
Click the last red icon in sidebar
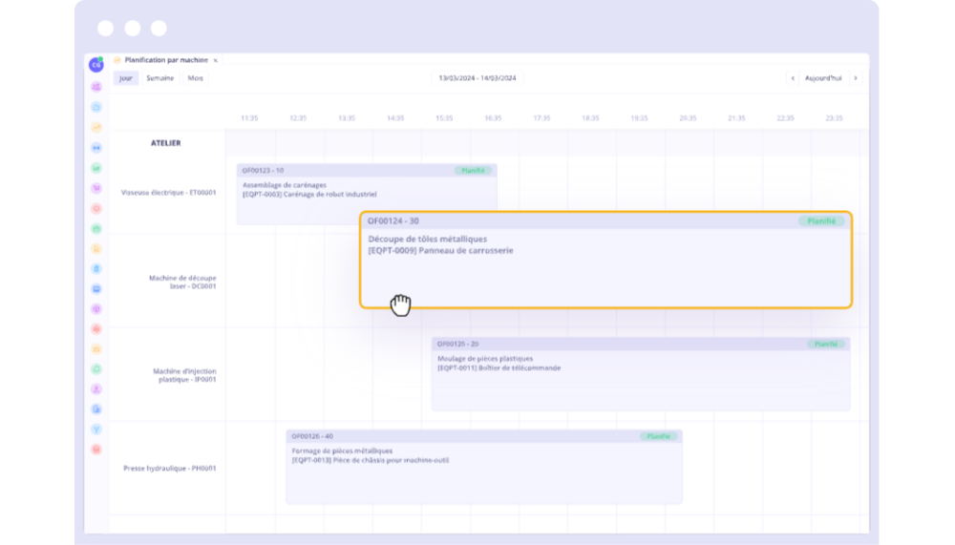tap(96, 450)
